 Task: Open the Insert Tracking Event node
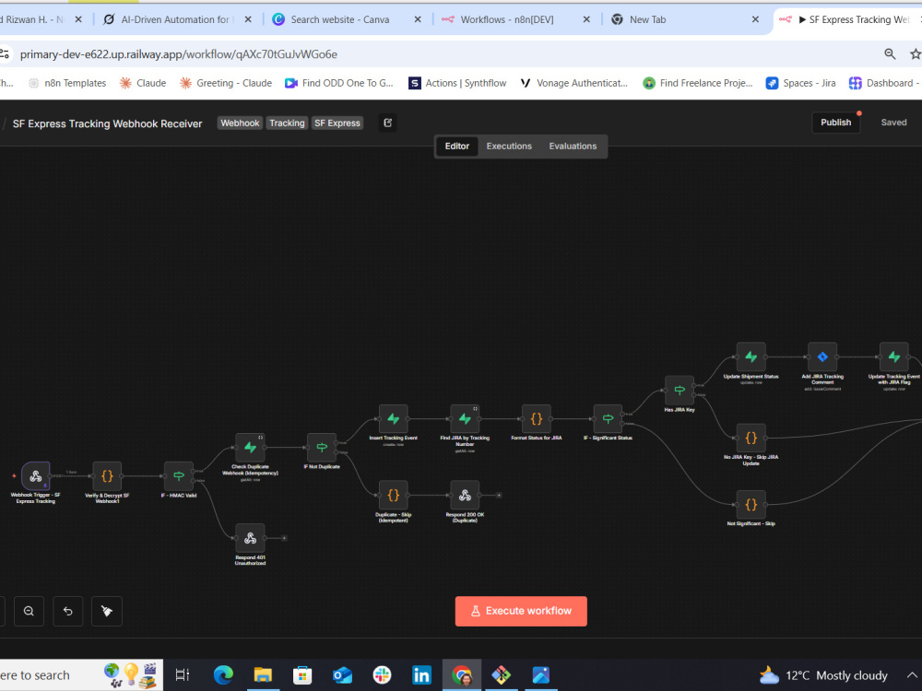tap(394, 419)
